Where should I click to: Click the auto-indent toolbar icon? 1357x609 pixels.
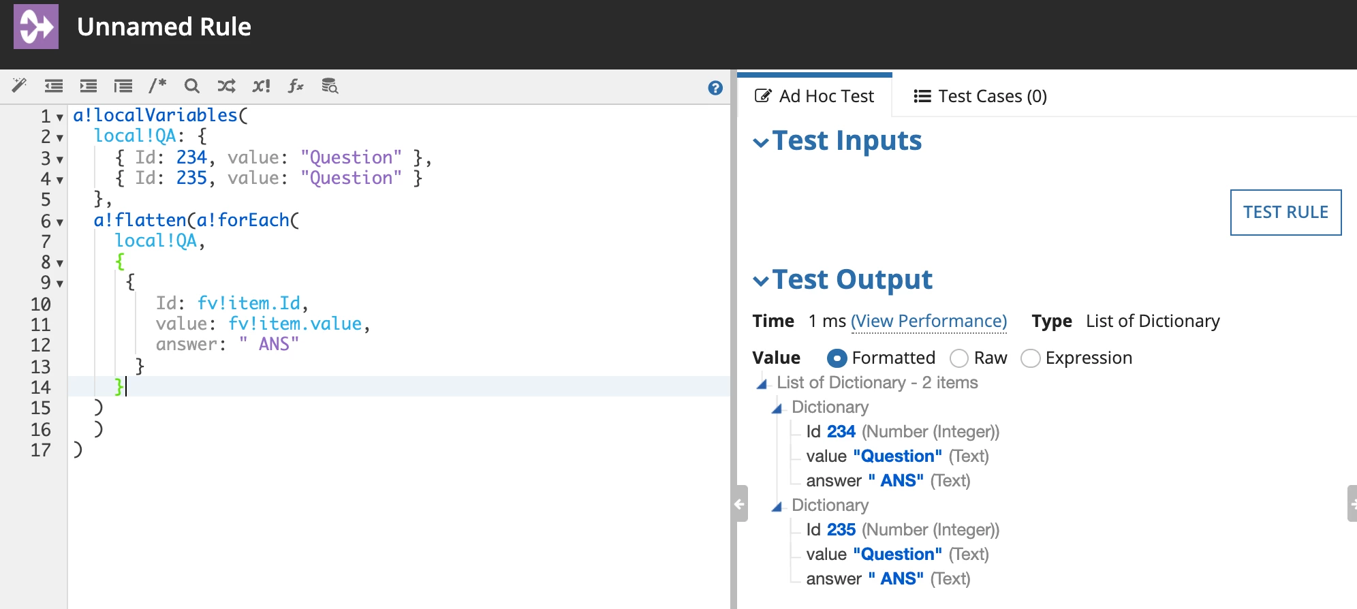(123, 86)
